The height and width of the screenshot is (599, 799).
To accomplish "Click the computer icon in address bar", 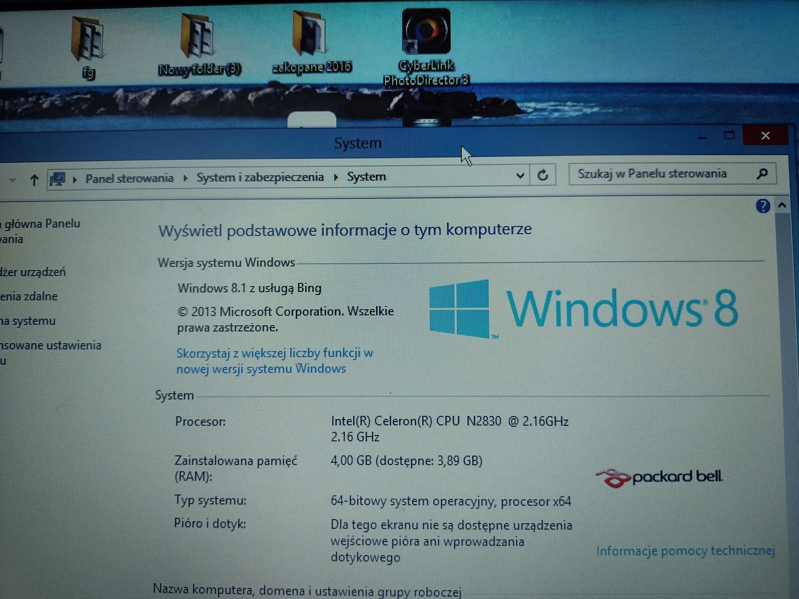I will 58,179.
